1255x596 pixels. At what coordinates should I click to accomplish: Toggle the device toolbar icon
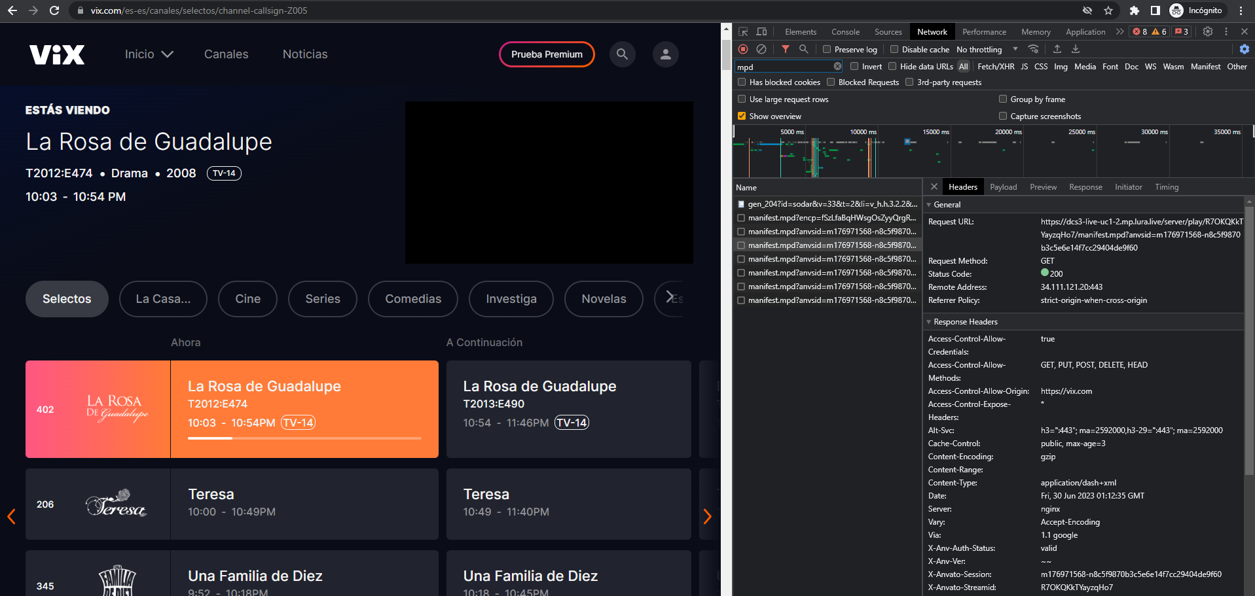[x=761, y=31]
